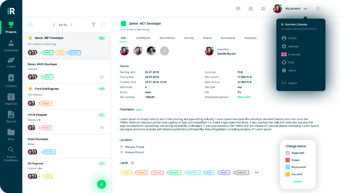Toggle visibility of Senior JAVA Developer

102,77
